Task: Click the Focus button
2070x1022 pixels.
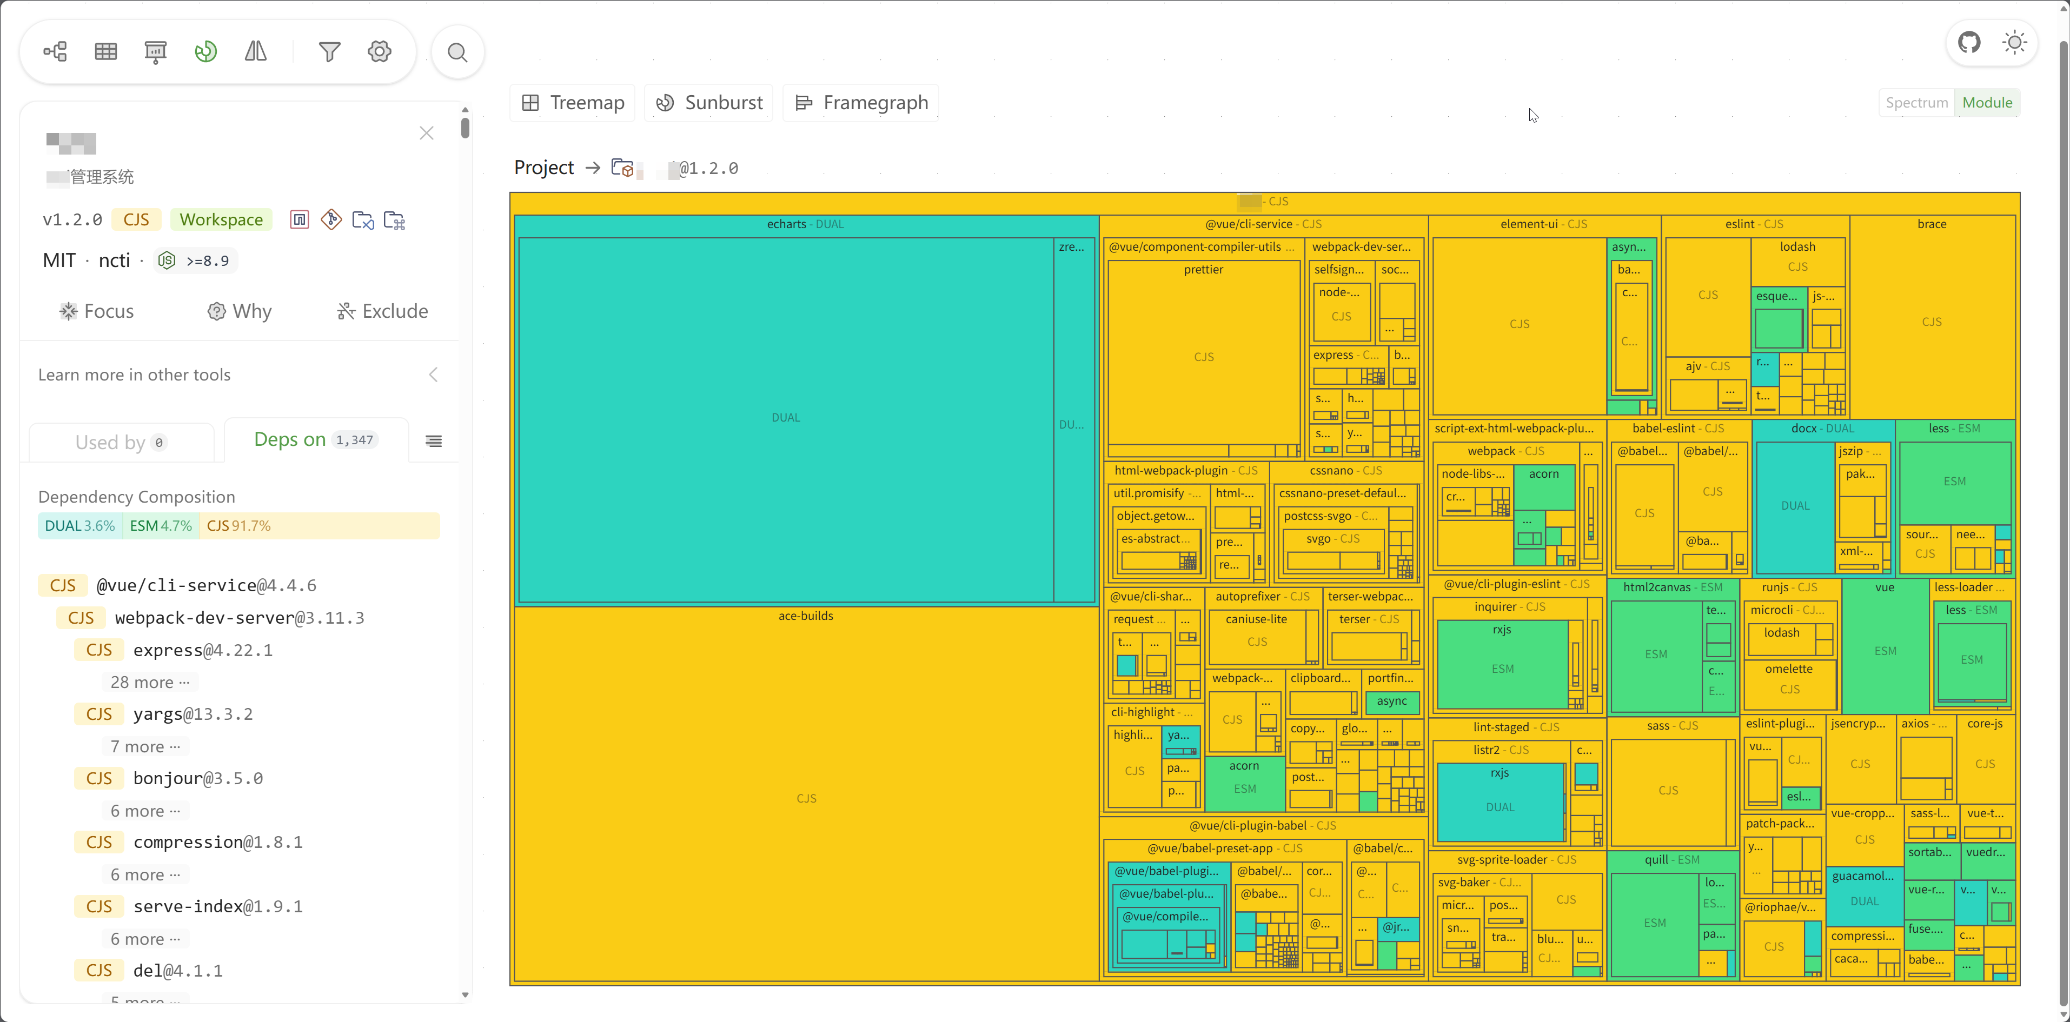Action: pyautogui.click(x=96, y=311)
